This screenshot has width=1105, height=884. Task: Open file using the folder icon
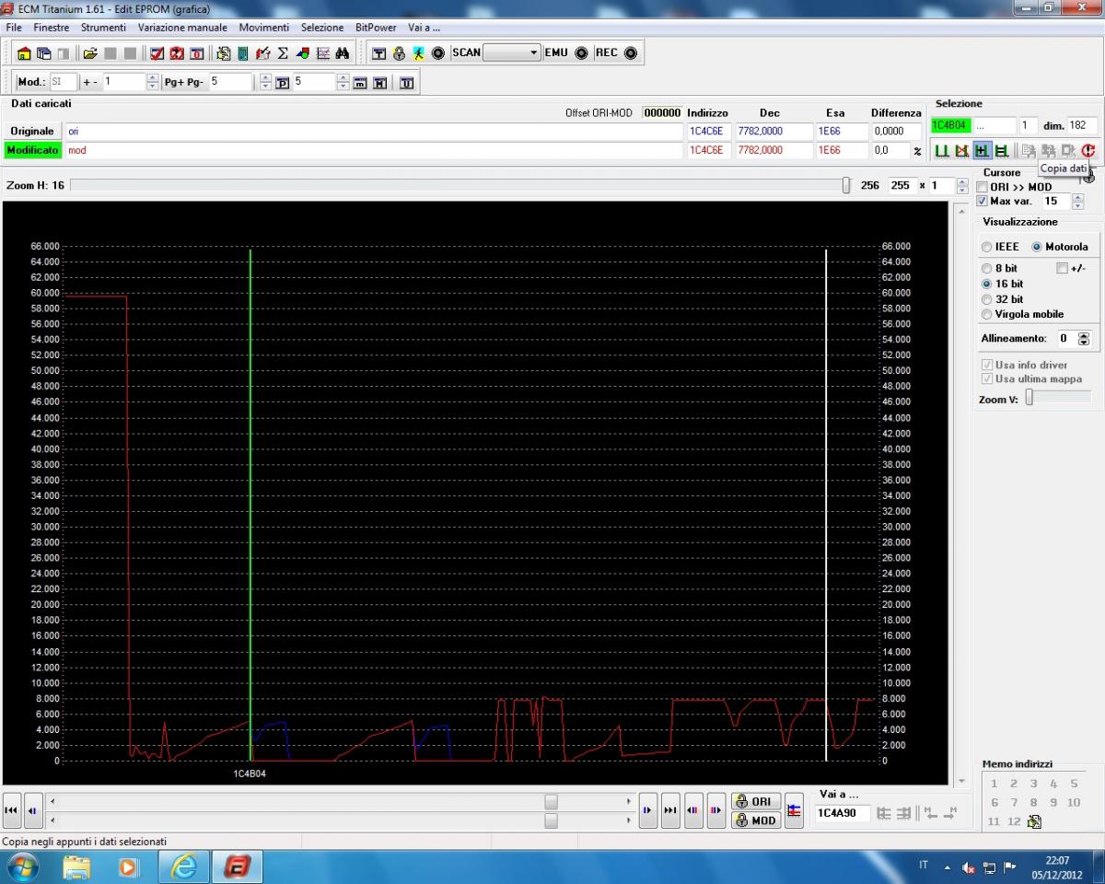(x=91, y=53)
